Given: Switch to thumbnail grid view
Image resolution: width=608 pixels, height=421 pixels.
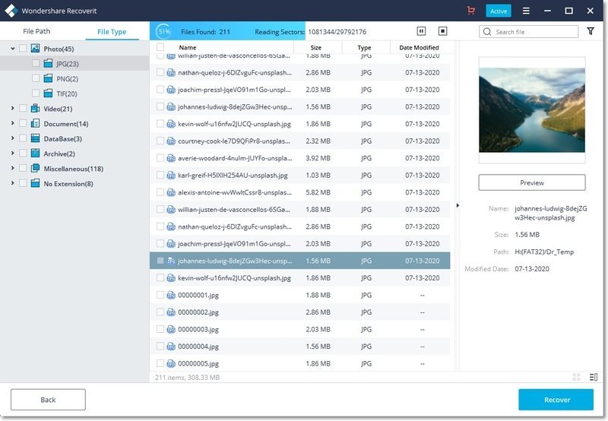Looking at the screenshot, I should point(576,377).
